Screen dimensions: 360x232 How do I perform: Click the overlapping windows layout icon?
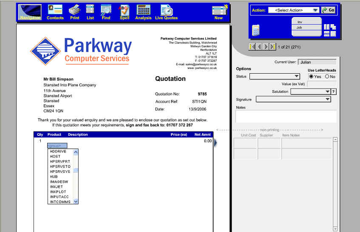tap(333, 27)
